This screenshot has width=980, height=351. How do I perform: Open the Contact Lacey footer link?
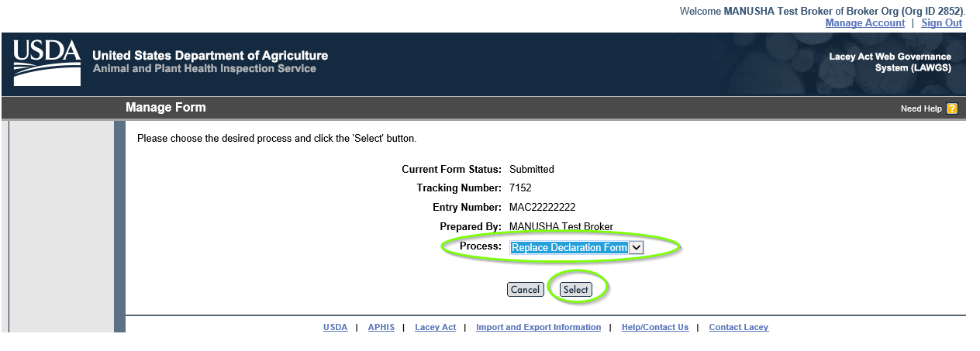click(738, 327)
